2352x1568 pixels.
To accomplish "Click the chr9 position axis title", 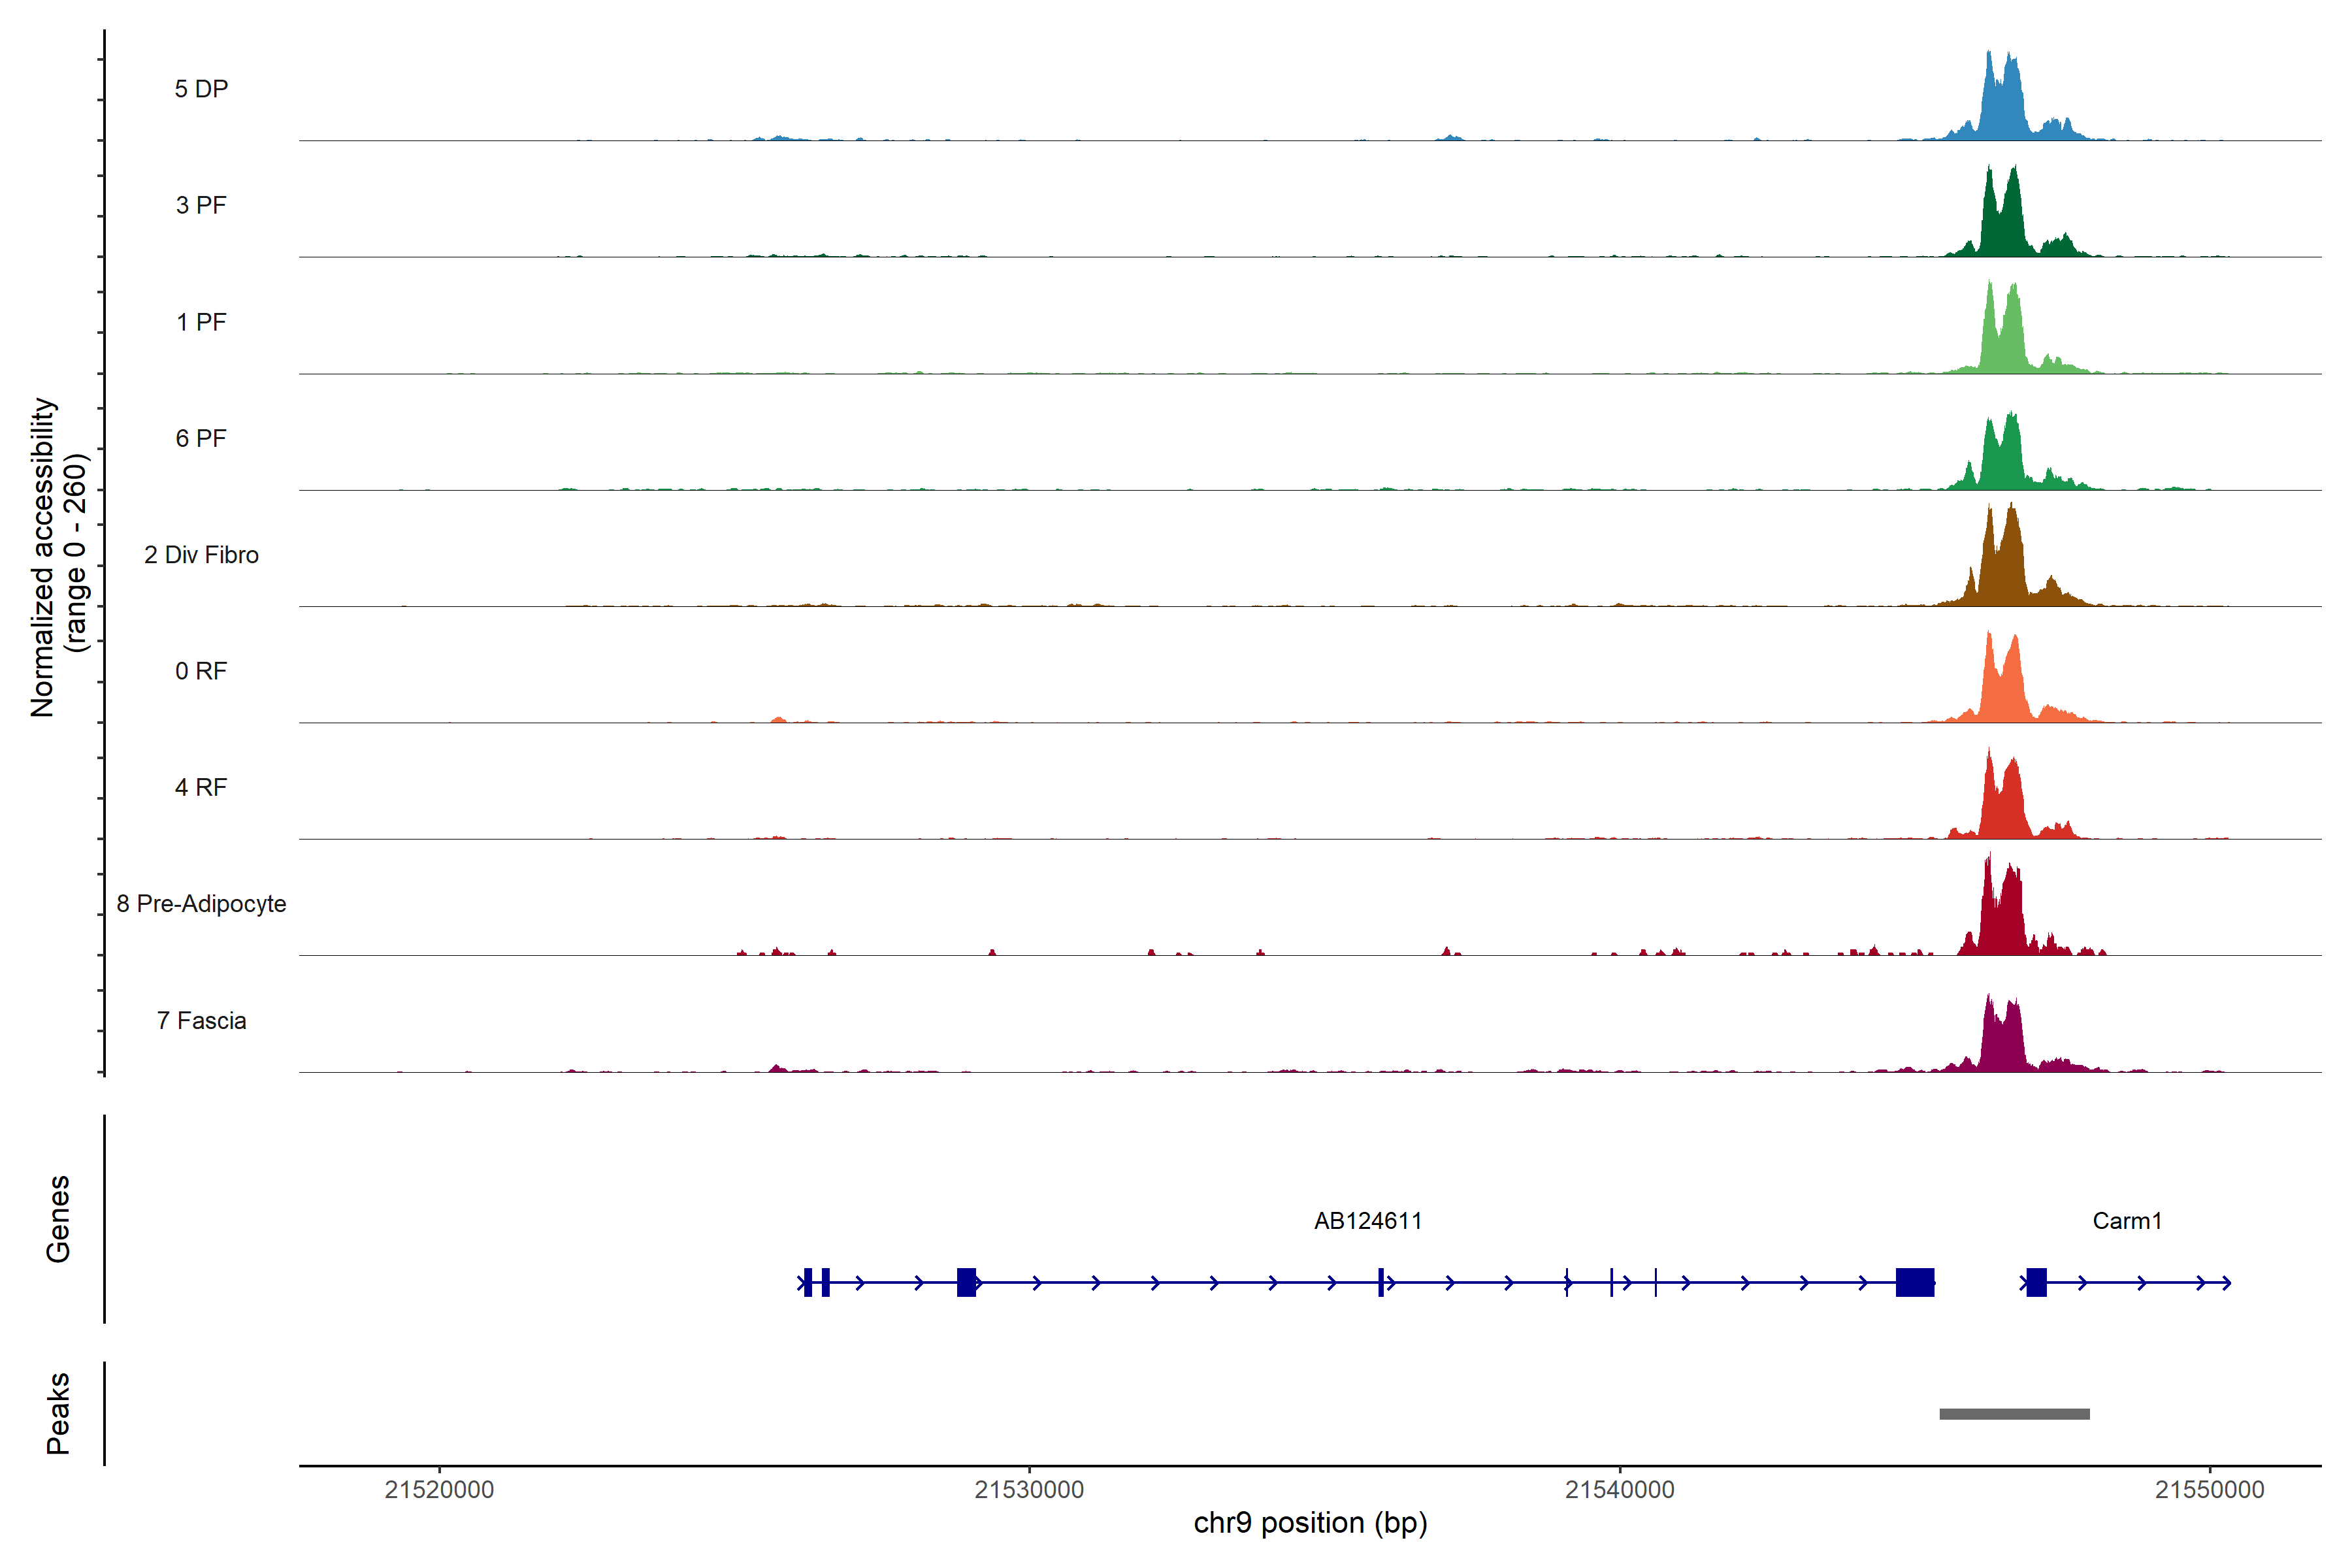I will pyautogui.click(x=1310, y=1523).
